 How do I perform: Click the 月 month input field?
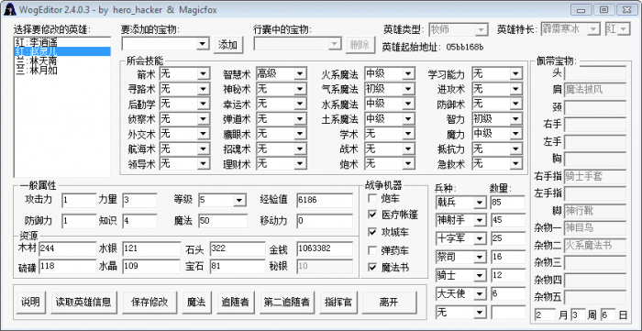[546, 315]
